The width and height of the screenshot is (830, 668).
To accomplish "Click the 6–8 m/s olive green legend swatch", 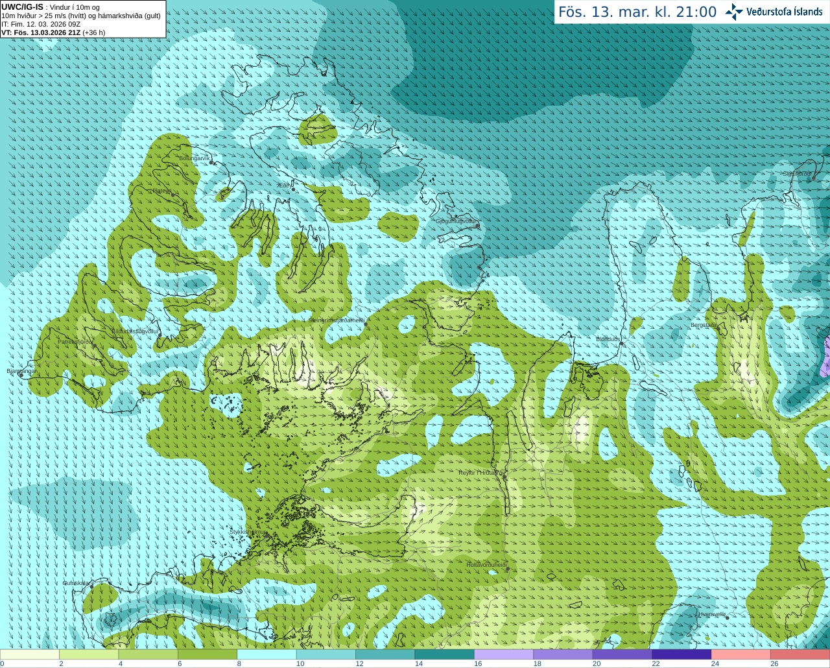I will (x=207, y=654).
